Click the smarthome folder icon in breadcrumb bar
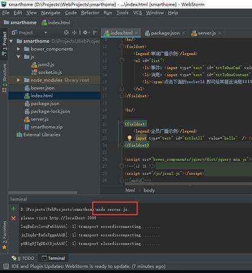The width and height of the screenshot is (252, 273). [x=6, y=22]
